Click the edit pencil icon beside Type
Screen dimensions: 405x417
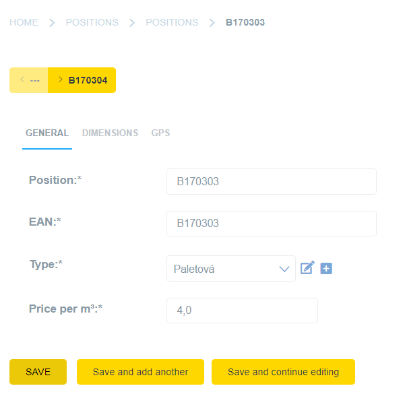pyautogui.click(x=307, y=268)
